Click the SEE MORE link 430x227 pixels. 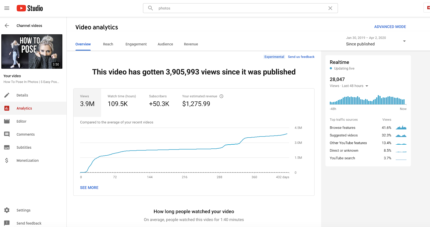coord(89,188)
